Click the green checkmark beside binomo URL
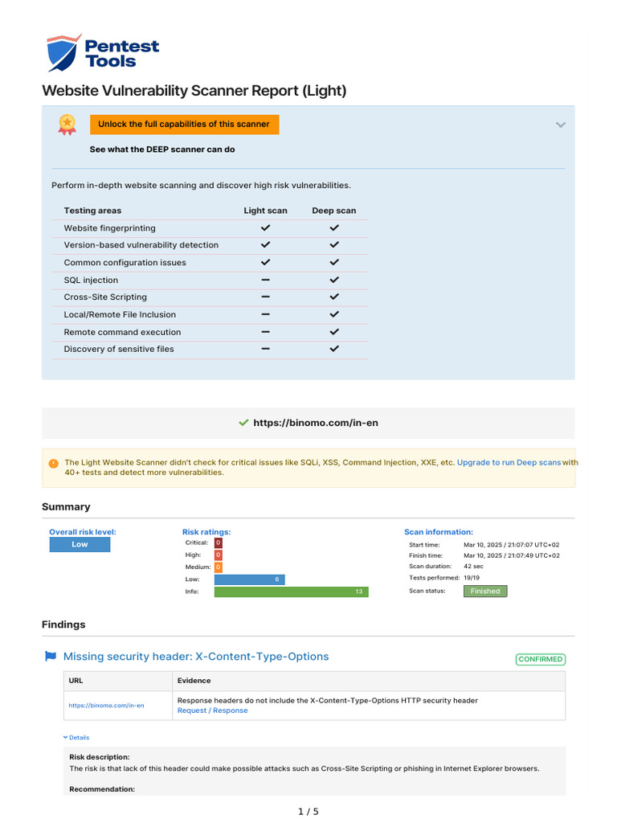 click(243, 423)
